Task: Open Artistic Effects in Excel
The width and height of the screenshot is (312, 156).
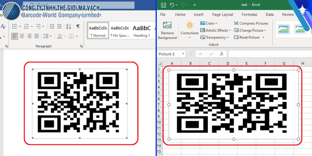Action: (x=216, y=30)
